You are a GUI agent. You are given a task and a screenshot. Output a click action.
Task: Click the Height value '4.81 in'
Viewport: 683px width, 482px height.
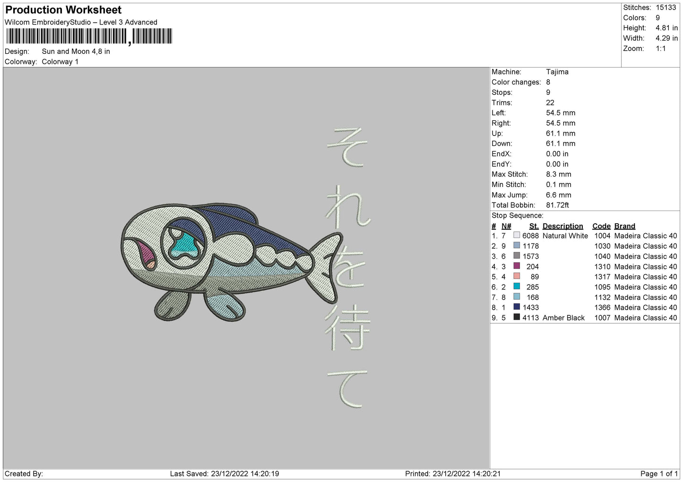tap(666, 28)
